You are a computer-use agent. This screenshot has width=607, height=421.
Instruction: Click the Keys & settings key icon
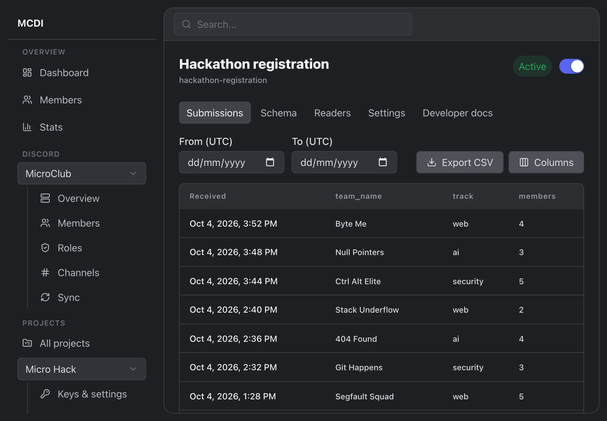(45, 394)
